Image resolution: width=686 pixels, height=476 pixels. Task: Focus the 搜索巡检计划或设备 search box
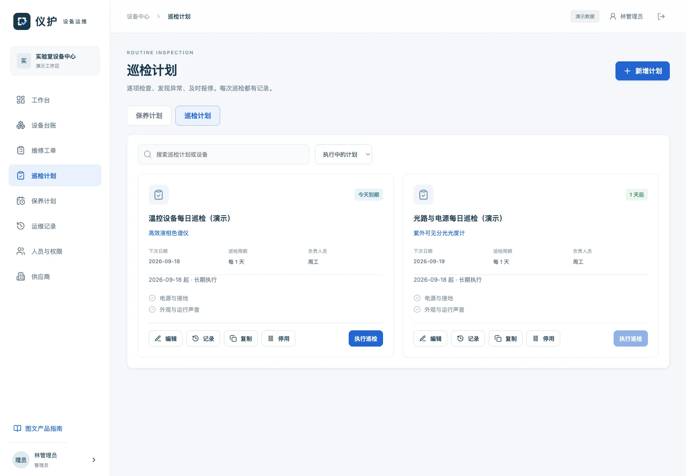click(223, 154)
